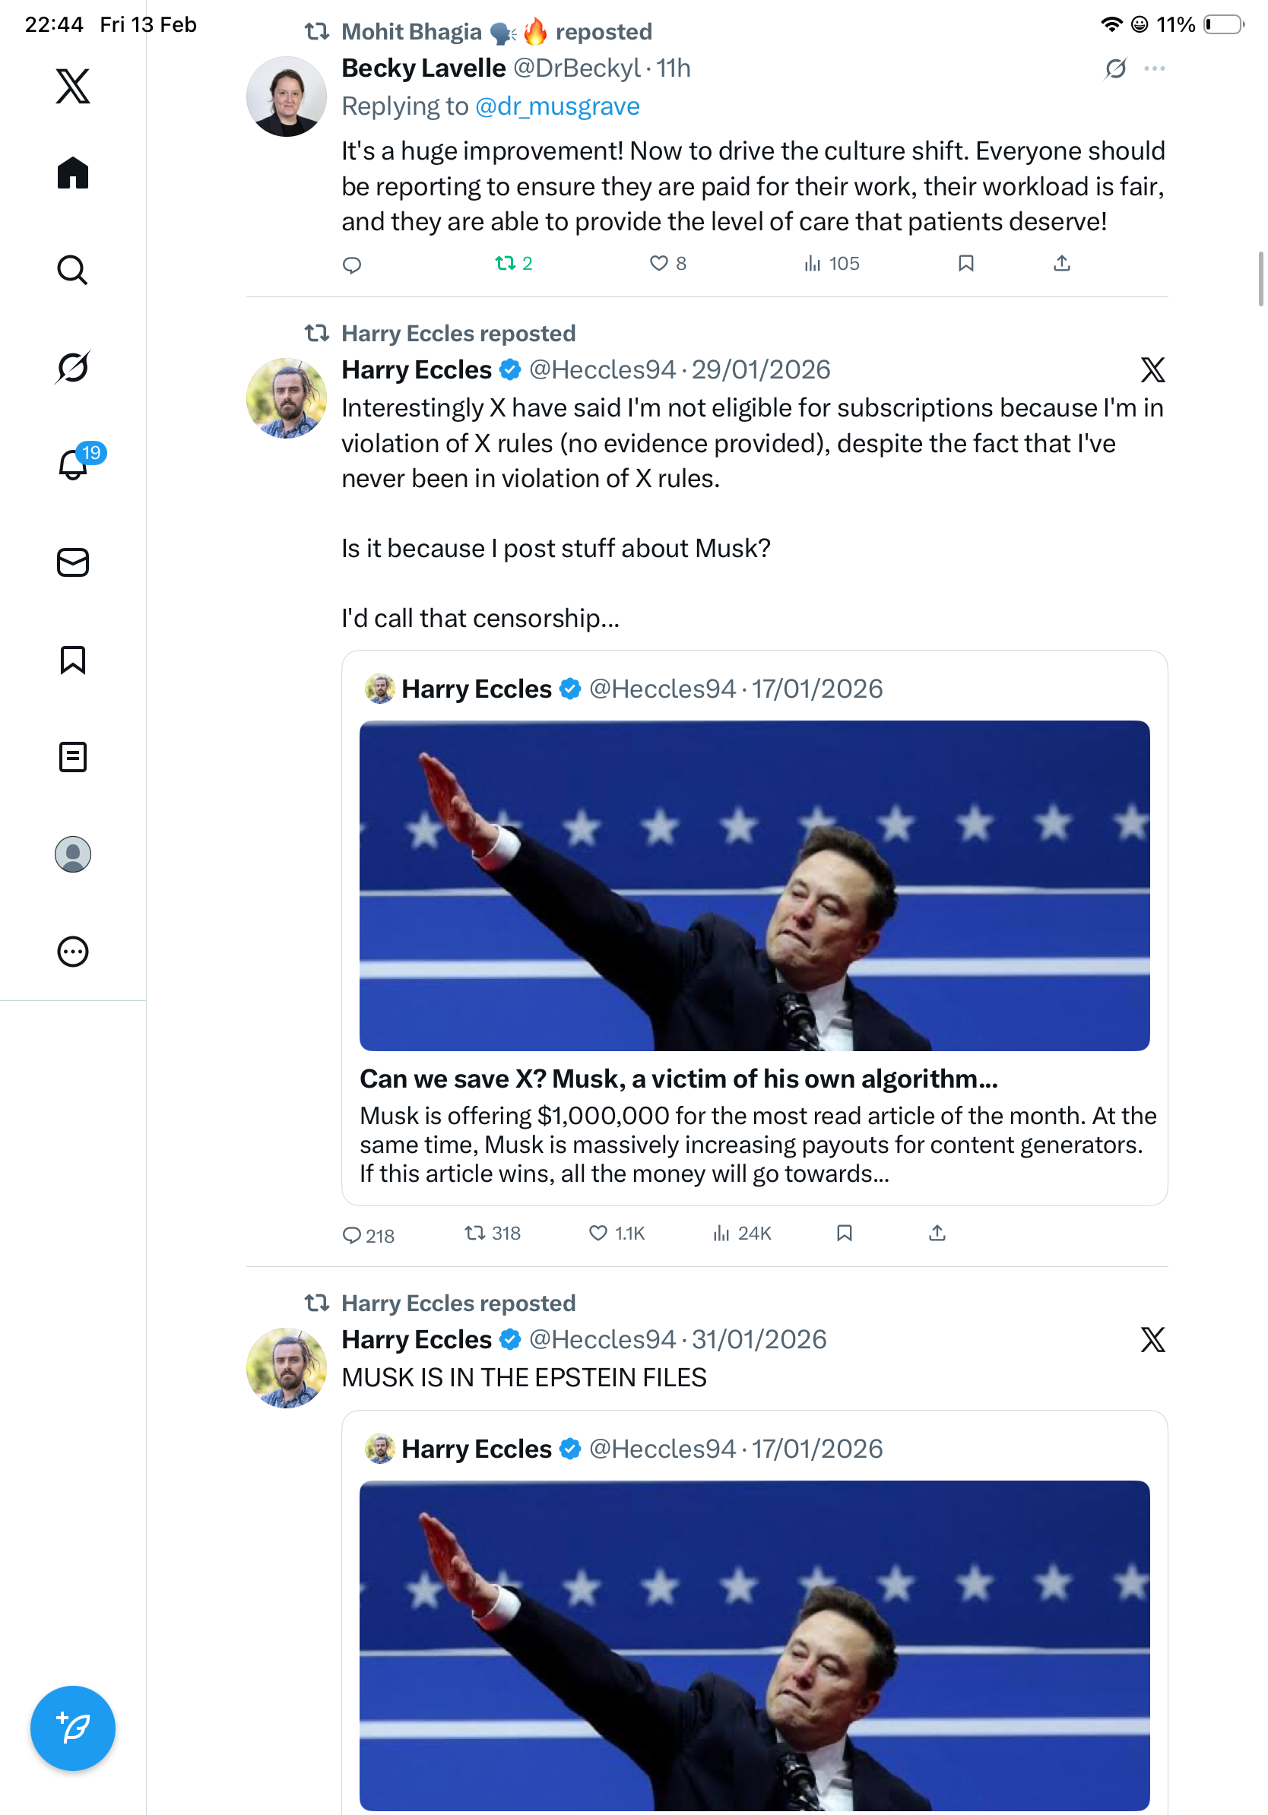Go to the Home feed
Screen dimensions: 1268x1815
(73, 173)
